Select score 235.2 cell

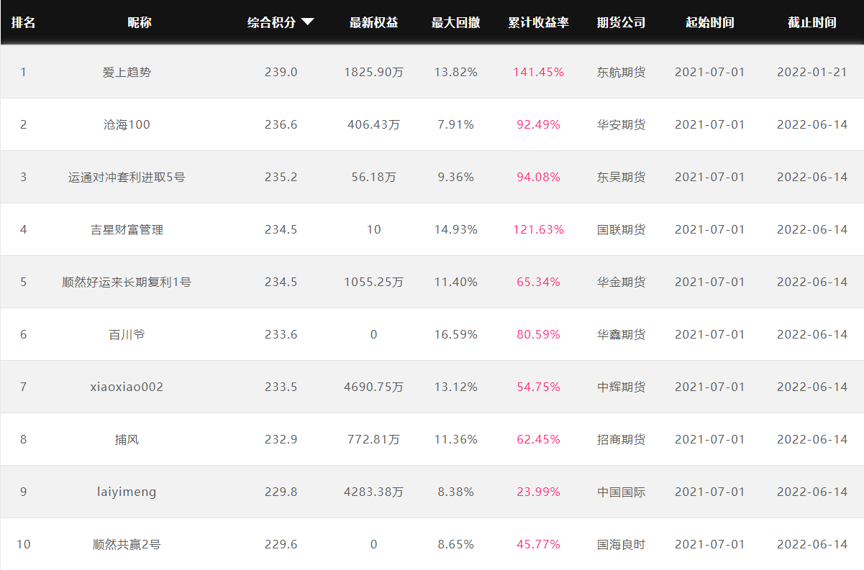click(x=281, y=177)
